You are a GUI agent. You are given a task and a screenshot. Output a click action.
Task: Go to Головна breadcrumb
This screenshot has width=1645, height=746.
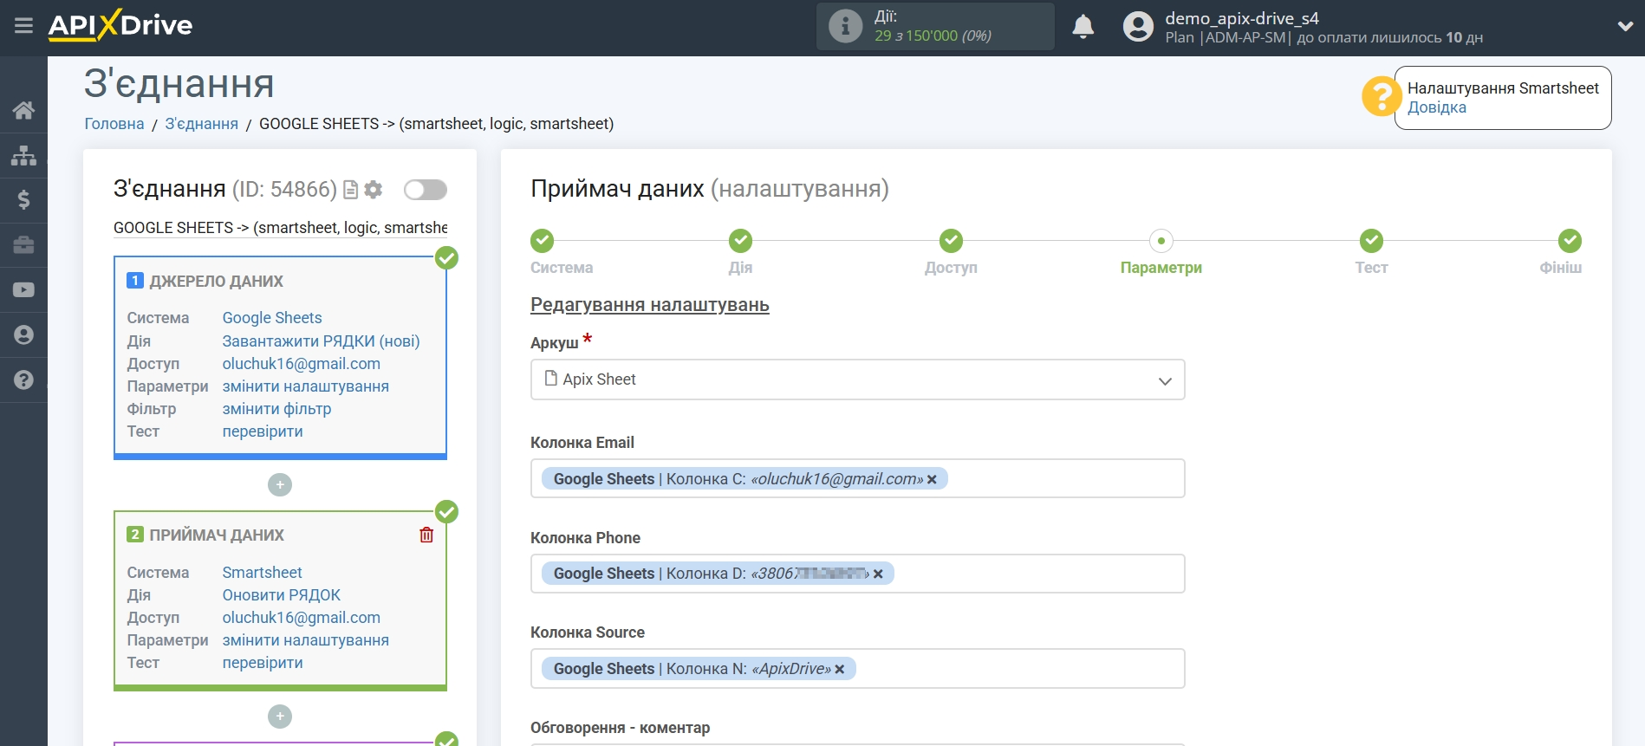pos(114,124)
